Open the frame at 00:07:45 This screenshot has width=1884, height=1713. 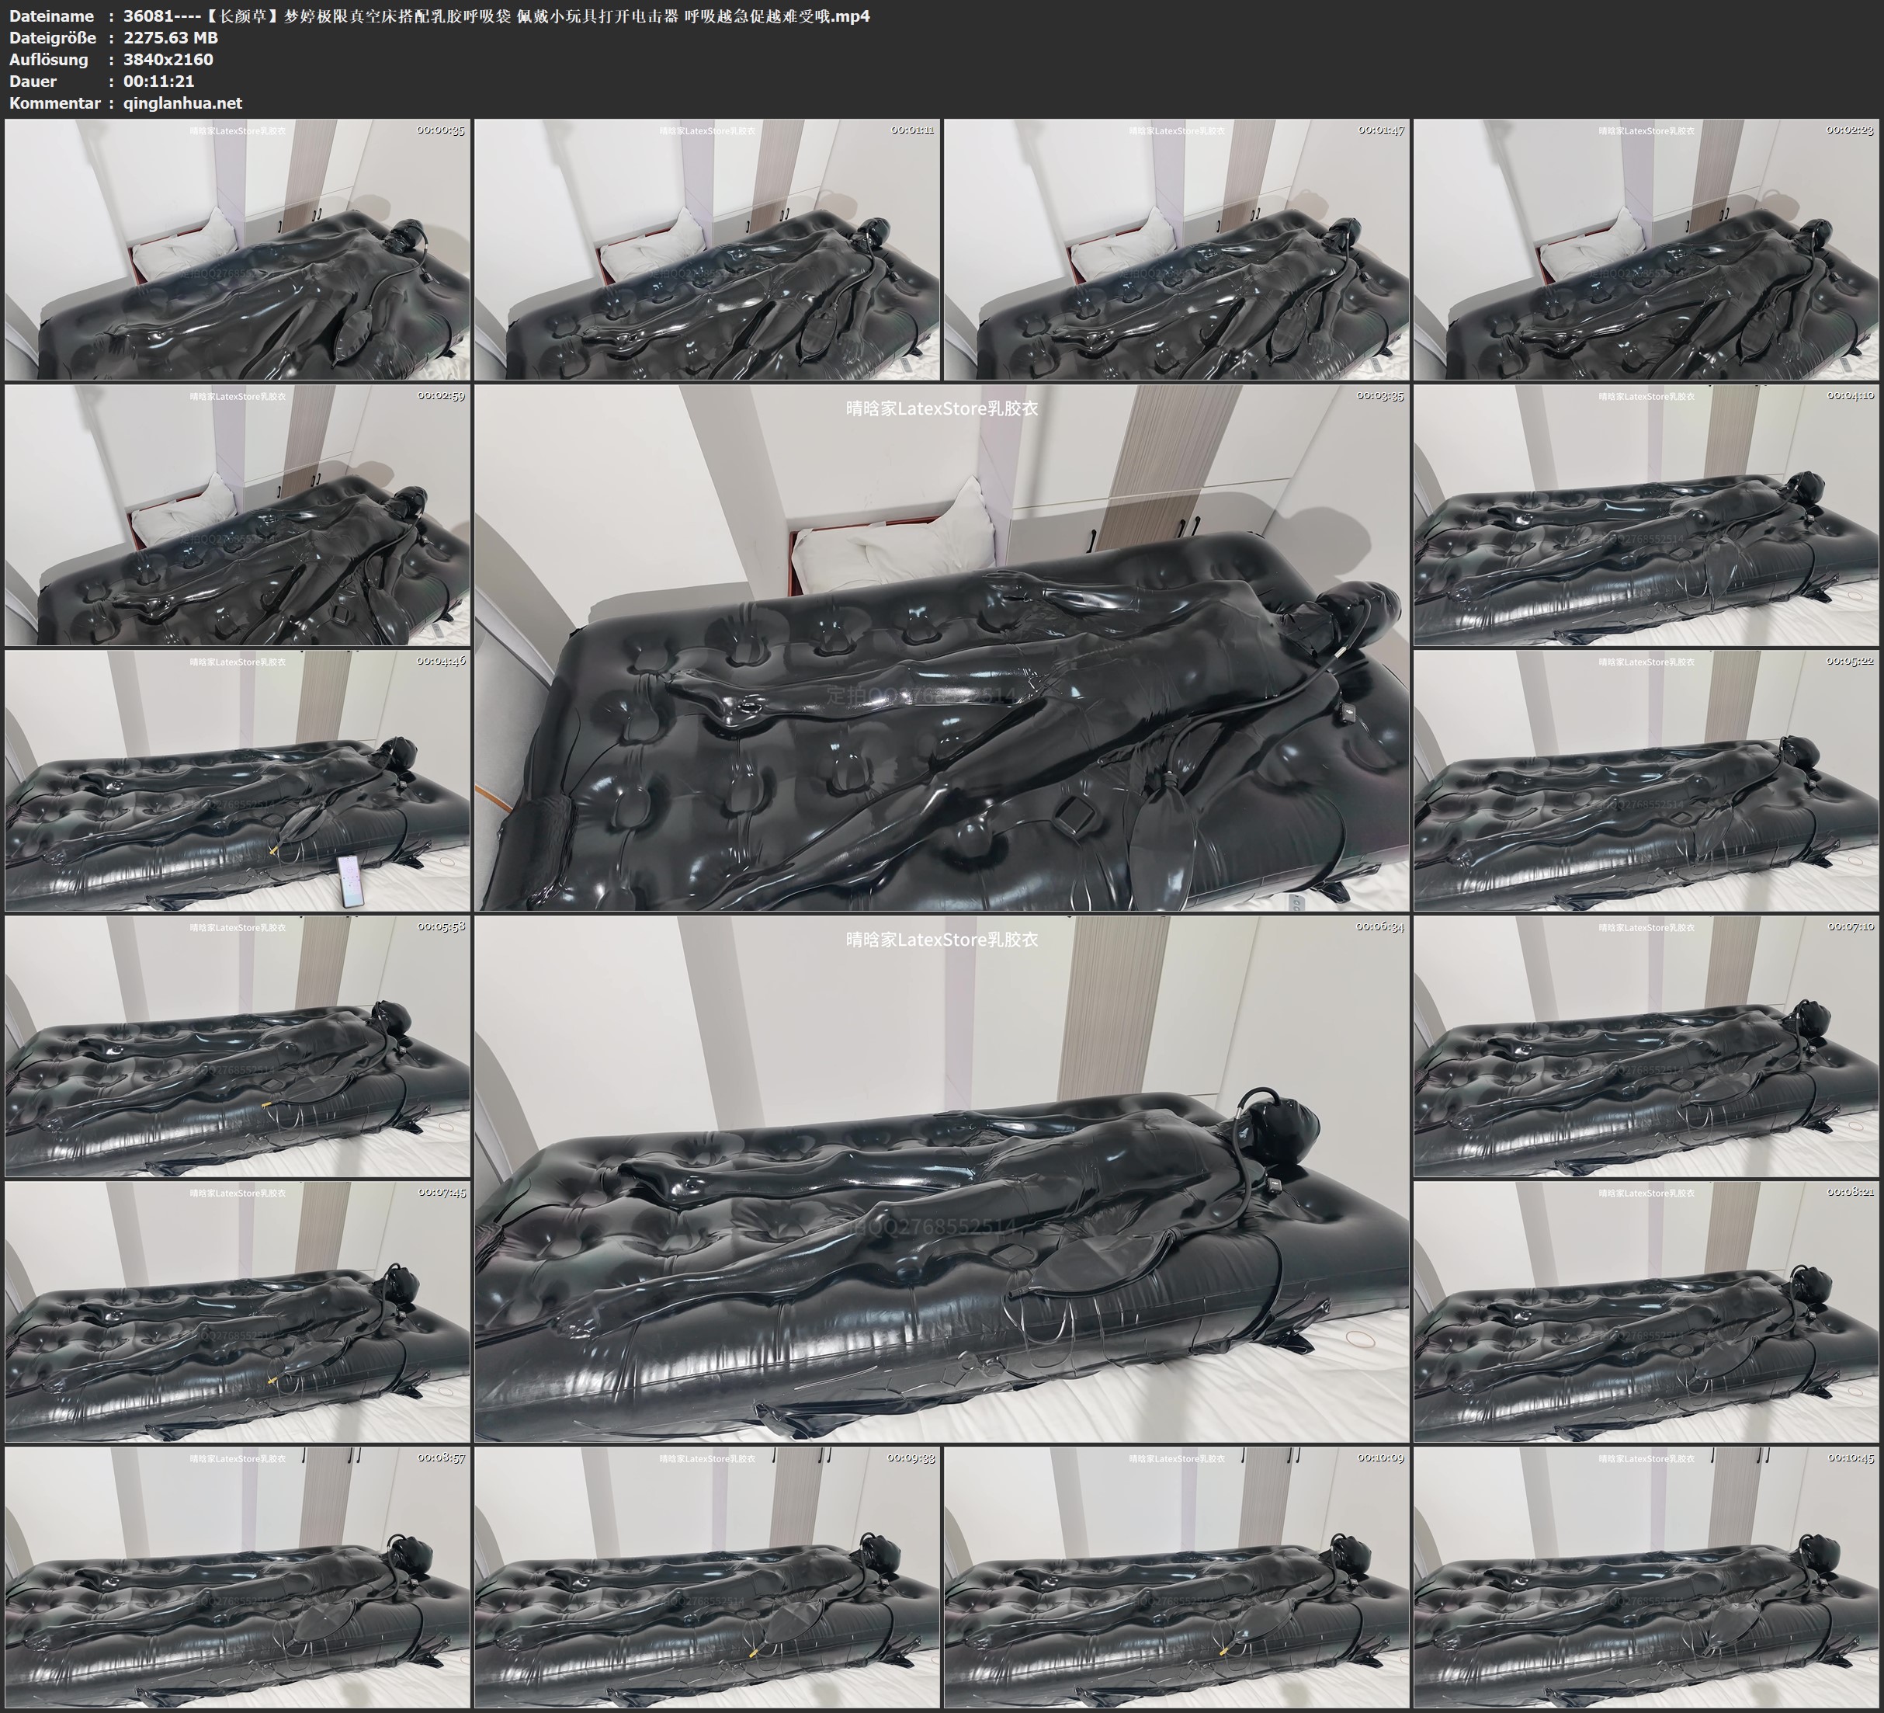click(238, 1311)
